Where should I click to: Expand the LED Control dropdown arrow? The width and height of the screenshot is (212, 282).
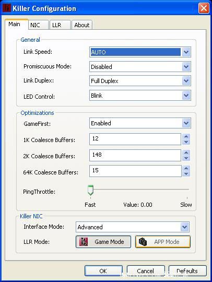tap(186, 96)
